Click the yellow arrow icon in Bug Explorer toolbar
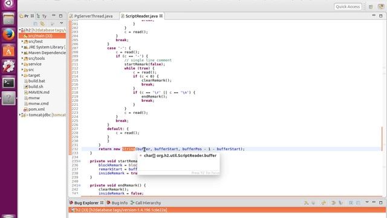 coord(324,203)
